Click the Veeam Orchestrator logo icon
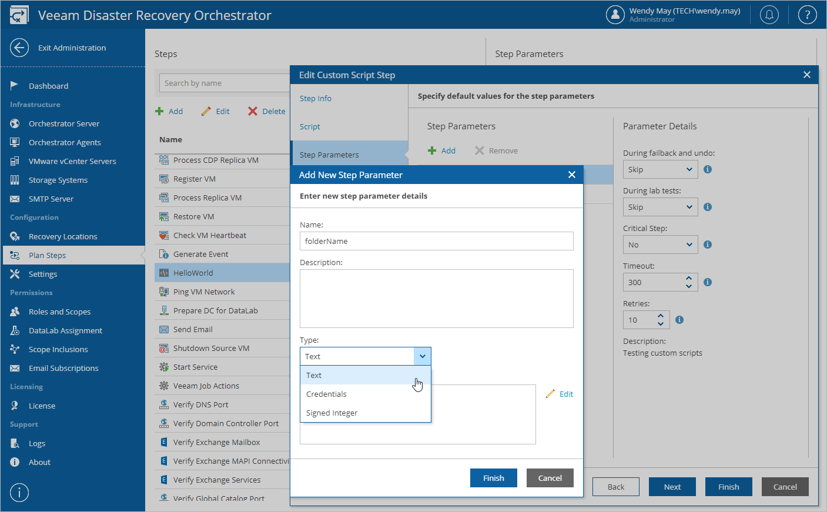 [x=19, y=15]
